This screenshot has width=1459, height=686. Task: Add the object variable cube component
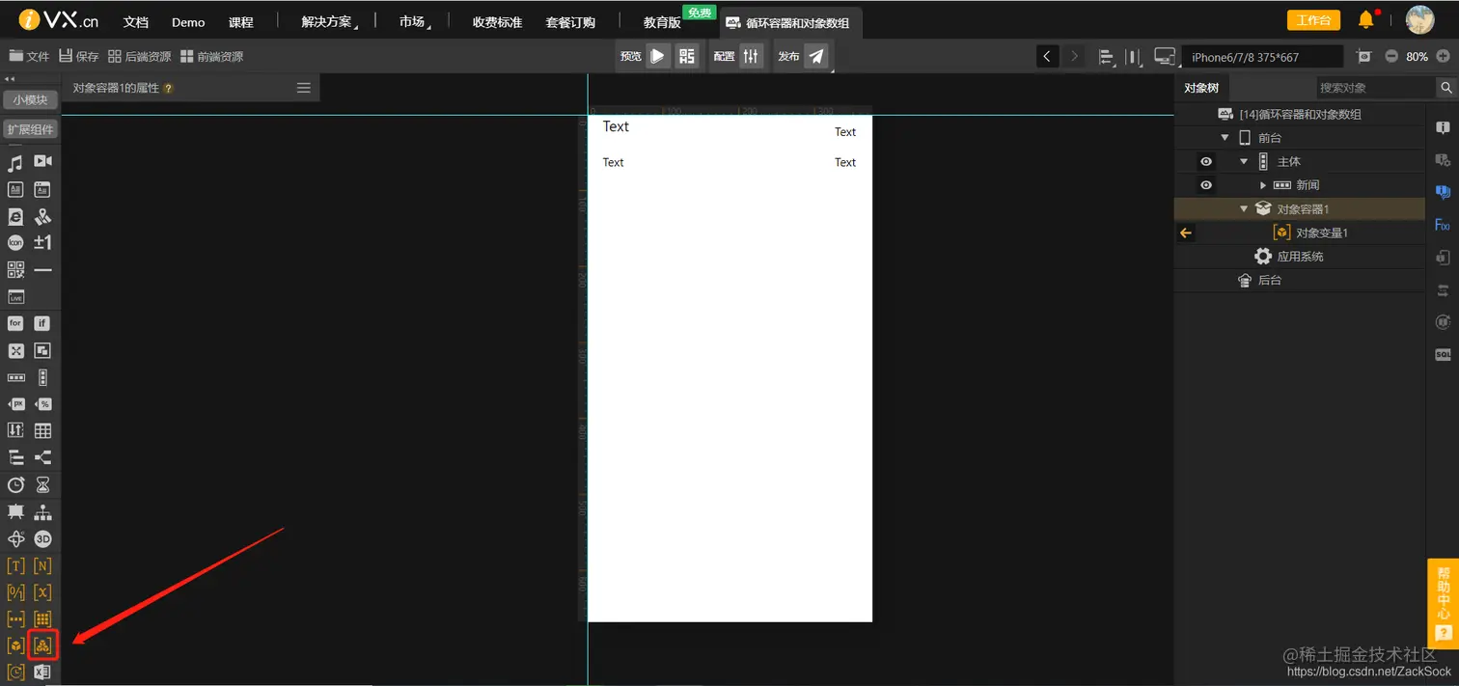pyautogui.click(x=15, y=645)
